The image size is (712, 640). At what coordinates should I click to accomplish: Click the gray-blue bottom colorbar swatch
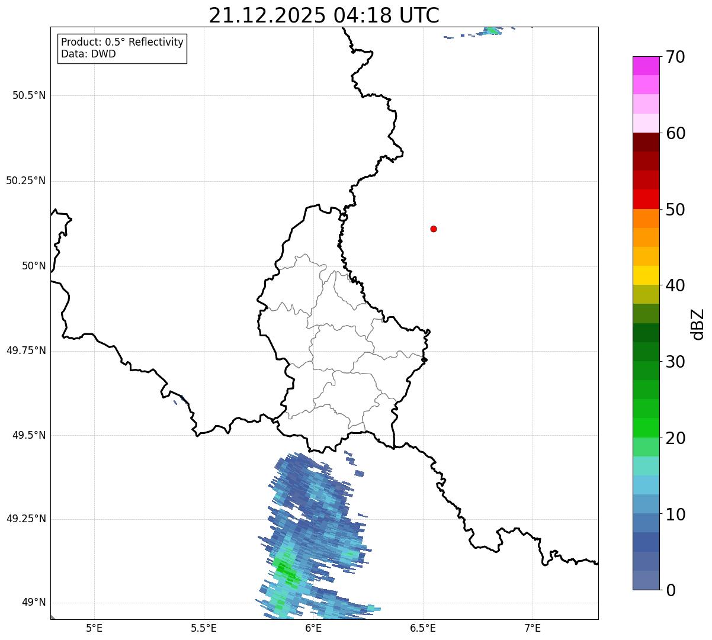point(646,580)
